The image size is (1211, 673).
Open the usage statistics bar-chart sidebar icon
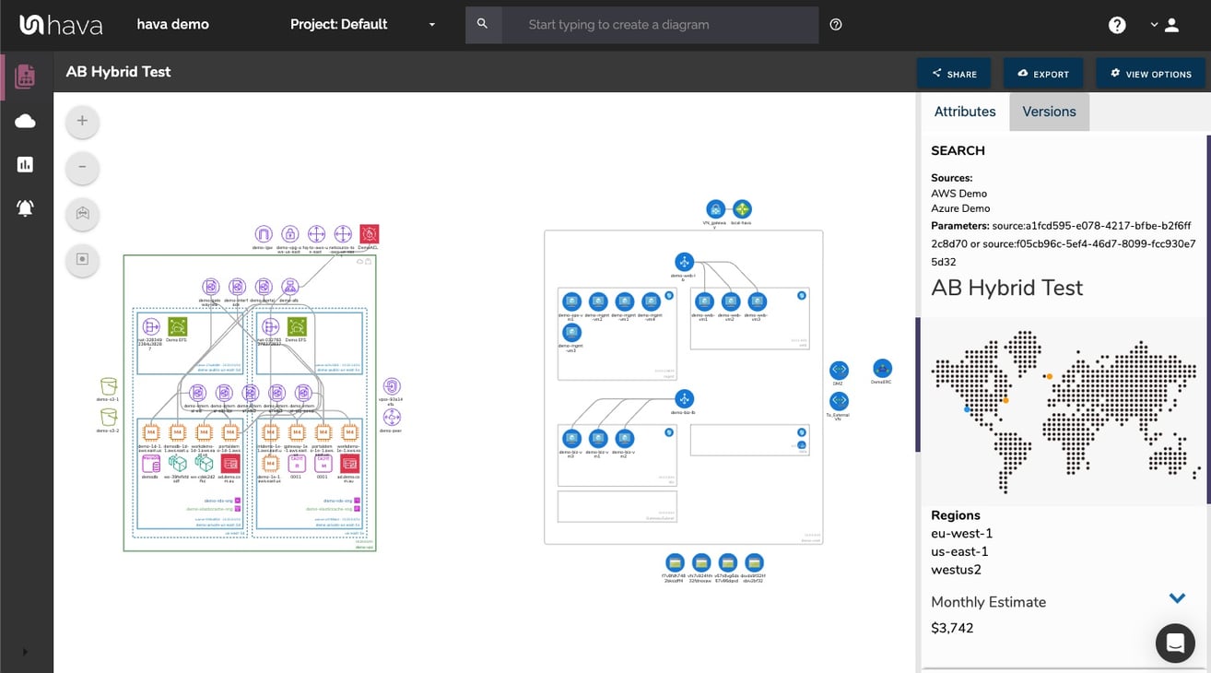coord(25,164)
